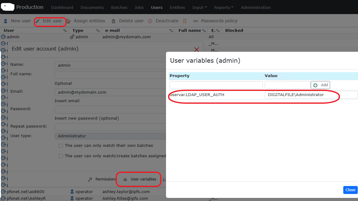The height and width of the screenshot is (201, 358).
Task: Click the Delete user trash icon
Action: click(114, 21)
